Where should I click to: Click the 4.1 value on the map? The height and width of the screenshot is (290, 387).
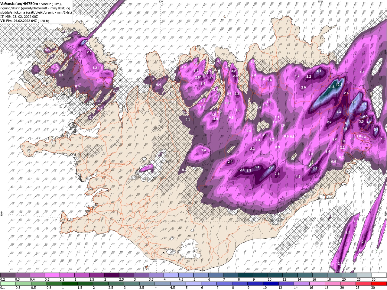319,71
